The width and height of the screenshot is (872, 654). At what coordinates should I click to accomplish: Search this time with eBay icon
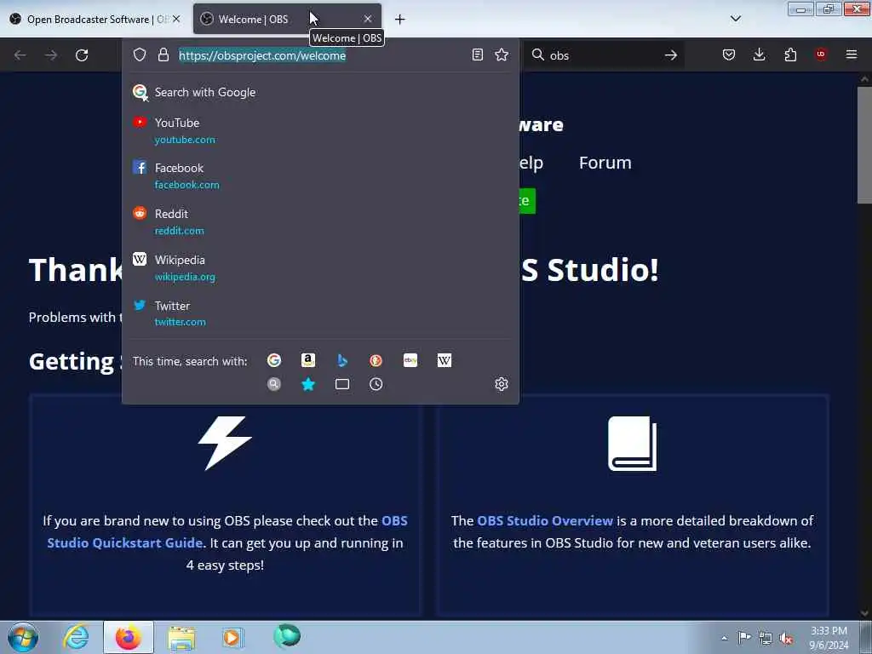point(410,360)
